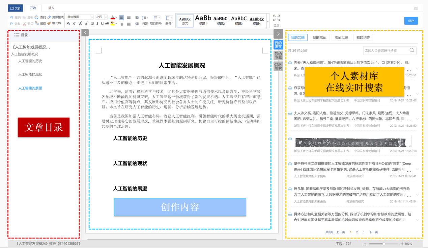Open the font size dropdown 小四

pyautogui.click(x=101, y=17)
